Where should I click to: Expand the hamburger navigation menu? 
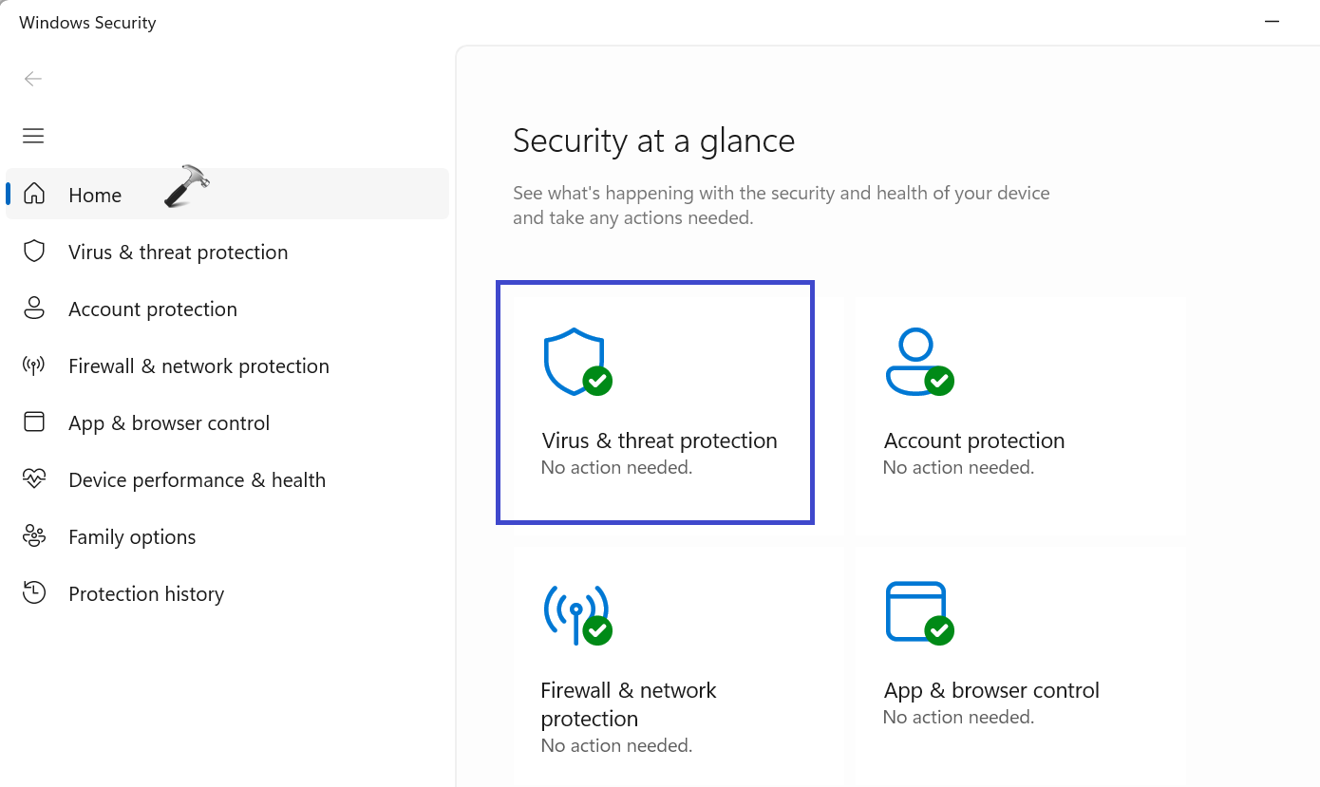[33, 136]
